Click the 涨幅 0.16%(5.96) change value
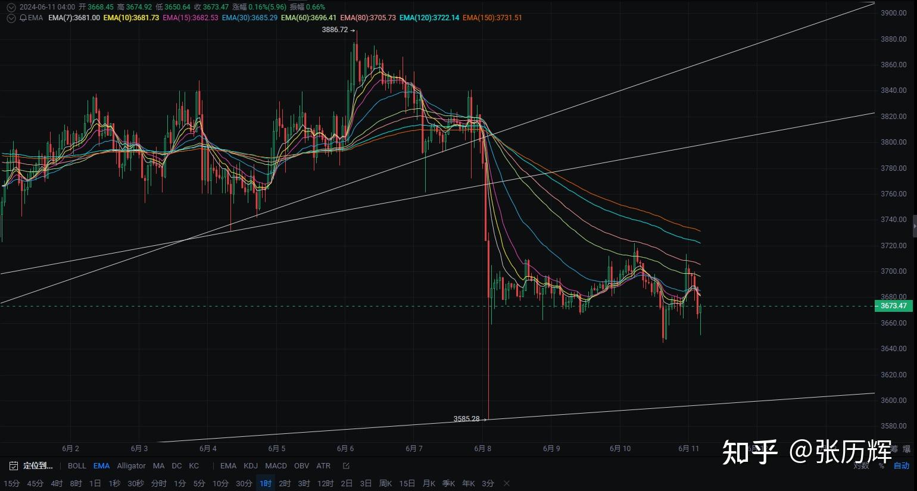 point(259,7)
